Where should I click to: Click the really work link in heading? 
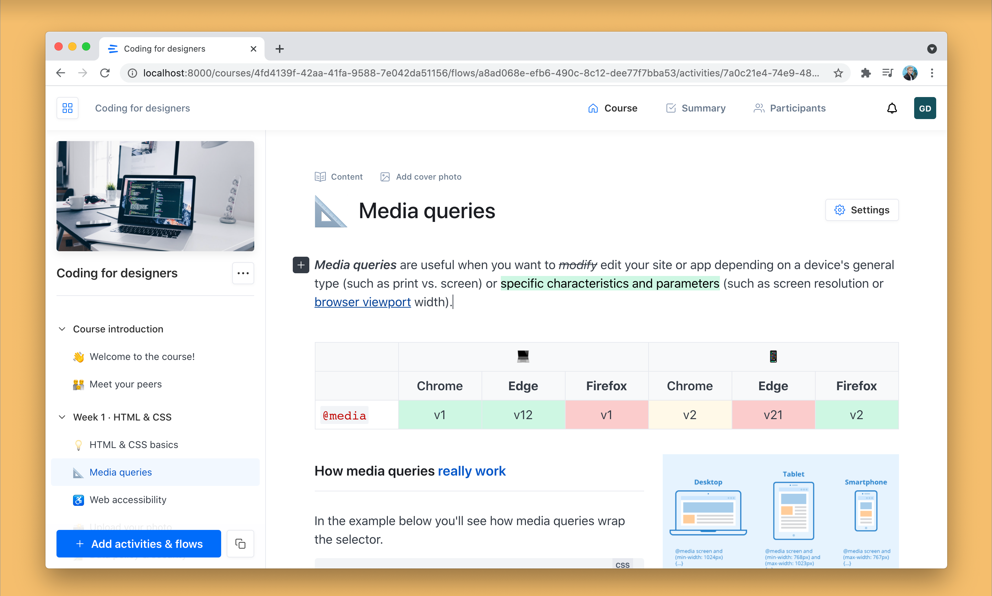(472, 471)
